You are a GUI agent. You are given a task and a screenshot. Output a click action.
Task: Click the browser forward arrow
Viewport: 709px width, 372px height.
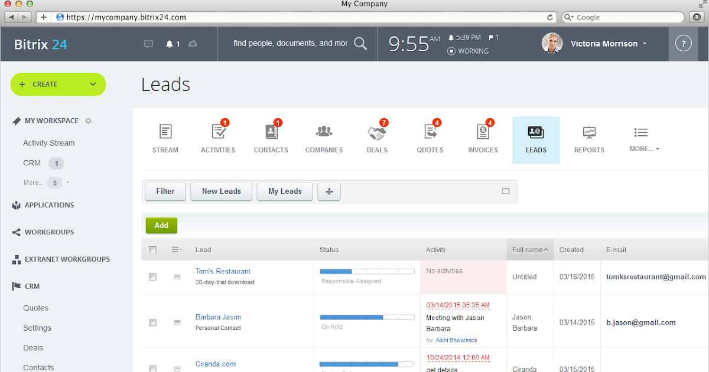tap(26, 17)
